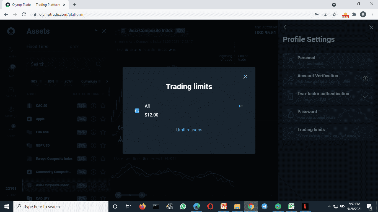Filter assets by 90% return
Screen dimensions: 378x212
click(x=34, y=81)
